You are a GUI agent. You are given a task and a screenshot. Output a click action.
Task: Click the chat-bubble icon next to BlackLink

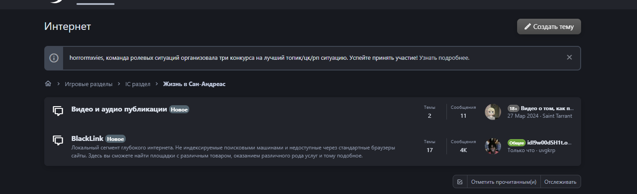point(58,141)
